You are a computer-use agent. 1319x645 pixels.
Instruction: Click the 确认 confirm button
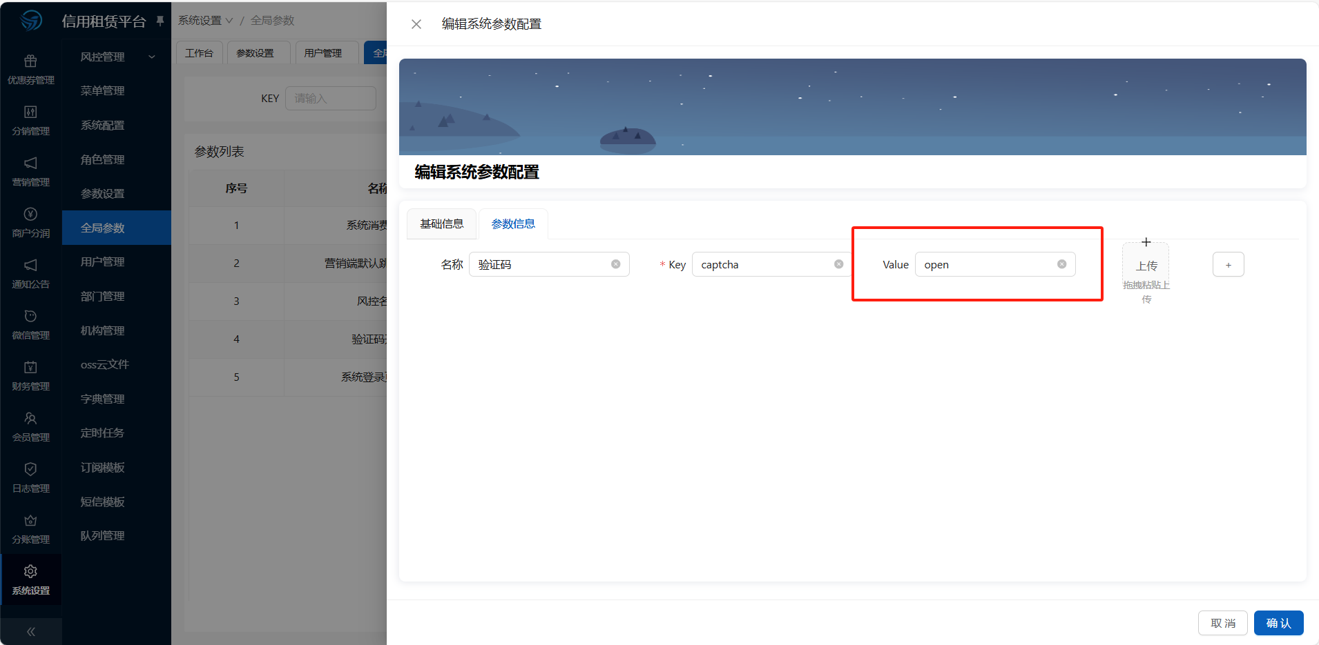(x=1278, y=623)
